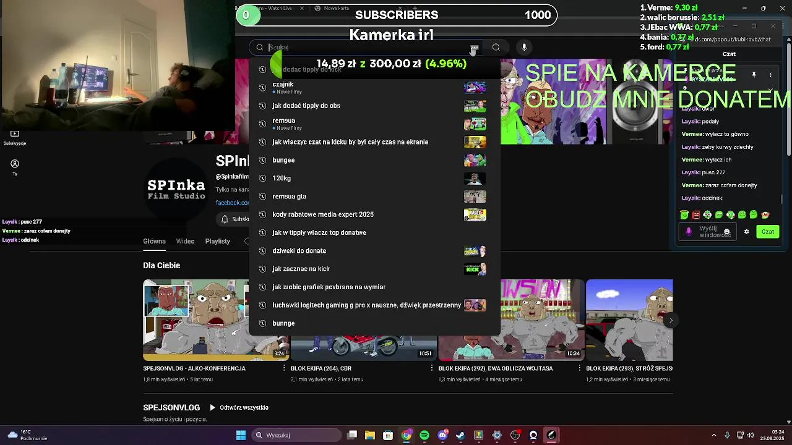This screenshot has height=445, width=792.
Task: Open BLOK EKIPA (293) video thumbnail
Action: [629, 320]
